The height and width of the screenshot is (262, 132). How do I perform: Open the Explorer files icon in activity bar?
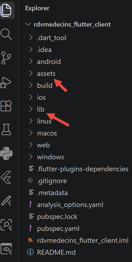(6, 10)
